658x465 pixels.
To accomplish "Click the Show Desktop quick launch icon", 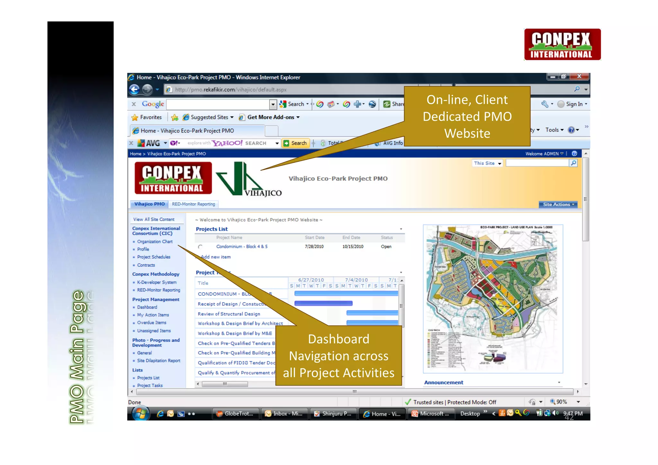I will (x=181, y=414).
